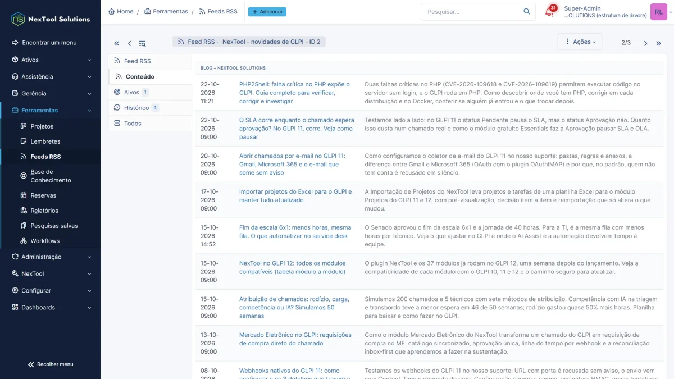Go to previous record chevron
Viewport: 674px width, 379px height.
click(x=129, y=43)
